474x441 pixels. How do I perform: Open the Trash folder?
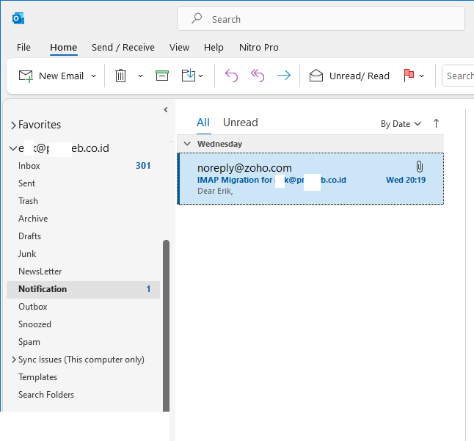click(83, 201)
